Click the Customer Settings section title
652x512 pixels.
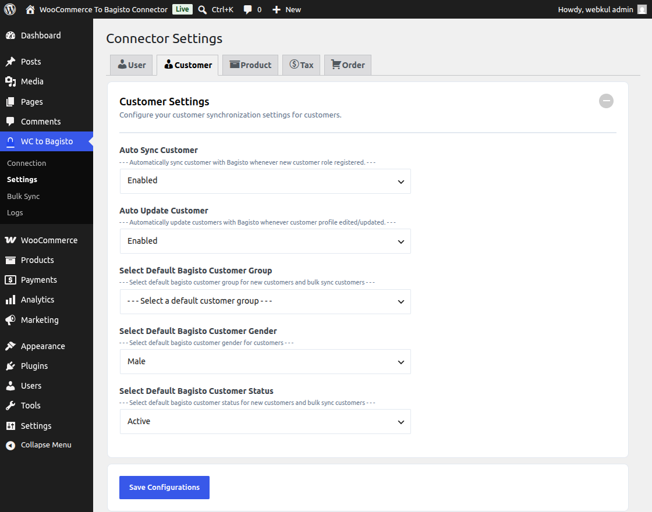(164, 102)
